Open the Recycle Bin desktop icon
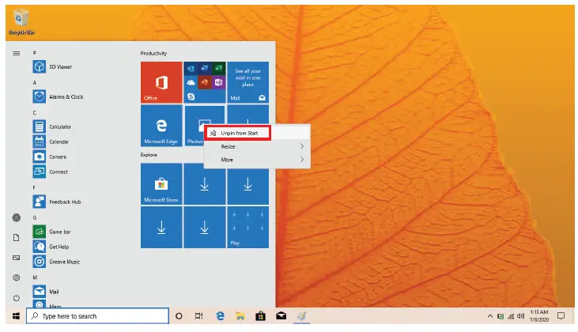Screen dimensions: 578x332 tap(21, 22)
